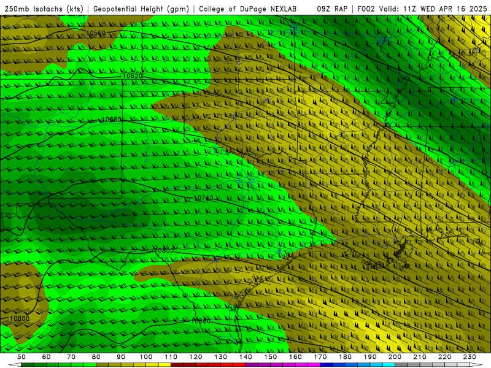The image size is (491, 368).
Task: Click the 160 label on the color scale
Action: (x=295, y=357)
